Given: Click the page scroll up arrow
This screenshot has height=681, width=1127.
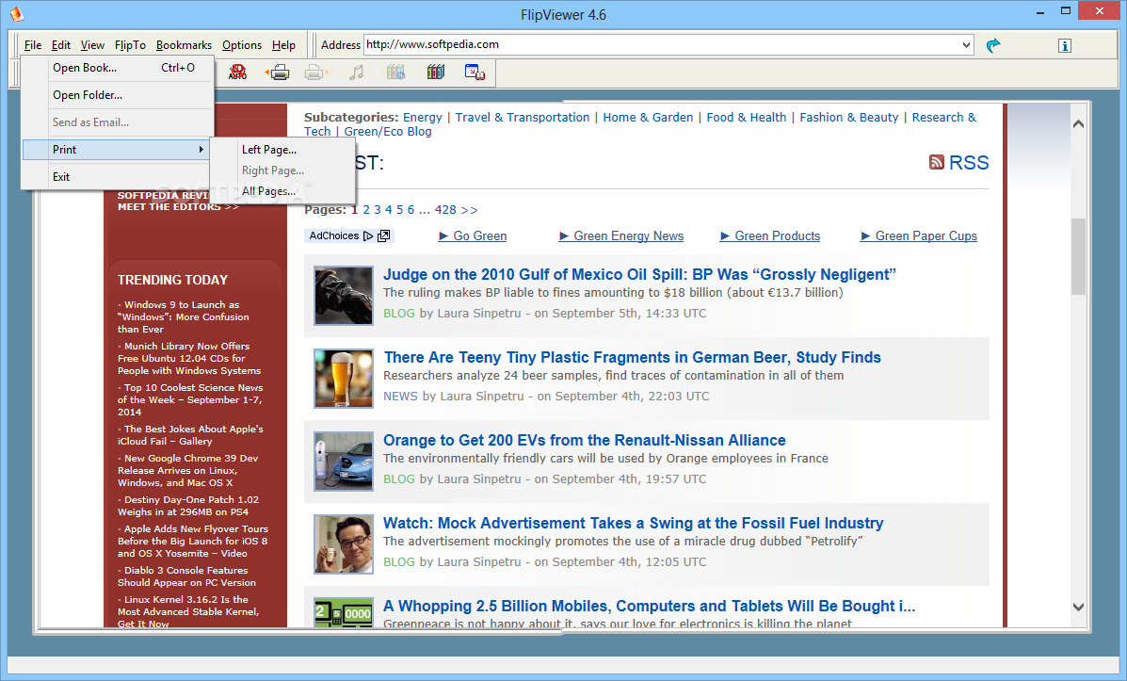Looking at the screenshot, I should pyautogui.click(x=1078, y=123).
